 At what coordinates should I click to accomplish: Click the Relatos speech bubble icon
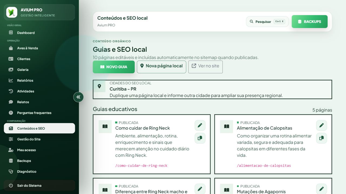[x=11, y=102]
